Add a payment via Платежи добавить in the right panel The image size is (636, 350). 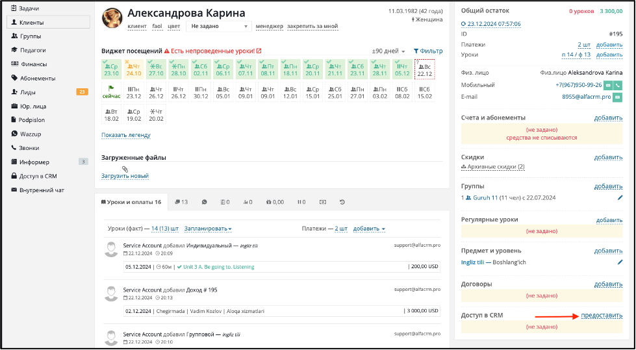pos(609,45)
